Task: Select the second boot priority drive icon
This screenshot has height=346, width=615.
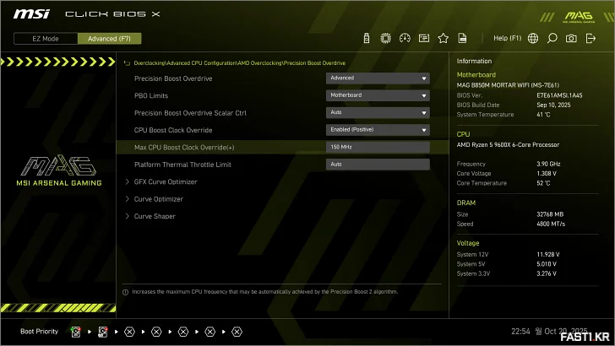Action: (x=102, y=332)
